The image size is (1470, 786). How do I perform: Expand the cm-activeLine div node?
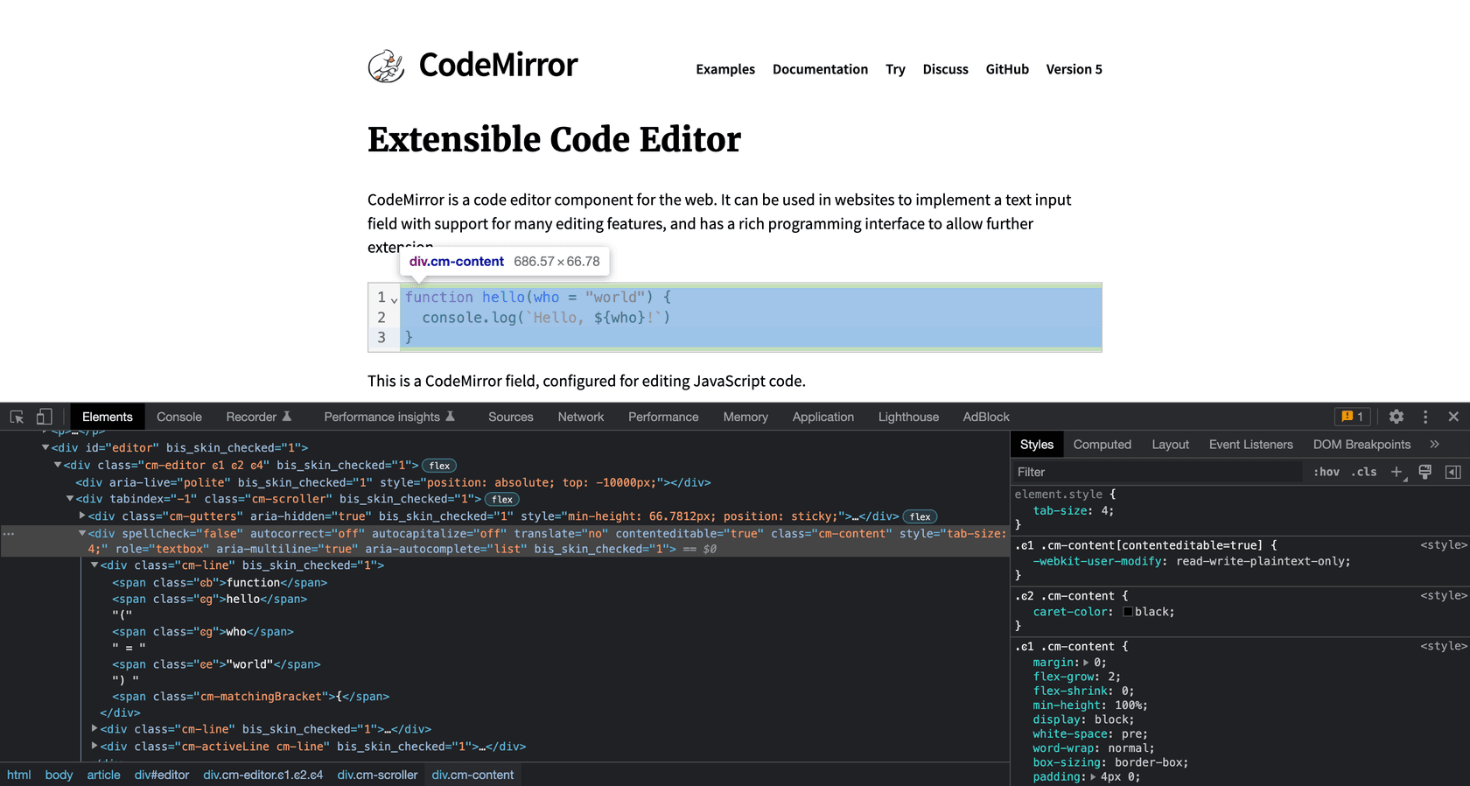coord(94,746)
